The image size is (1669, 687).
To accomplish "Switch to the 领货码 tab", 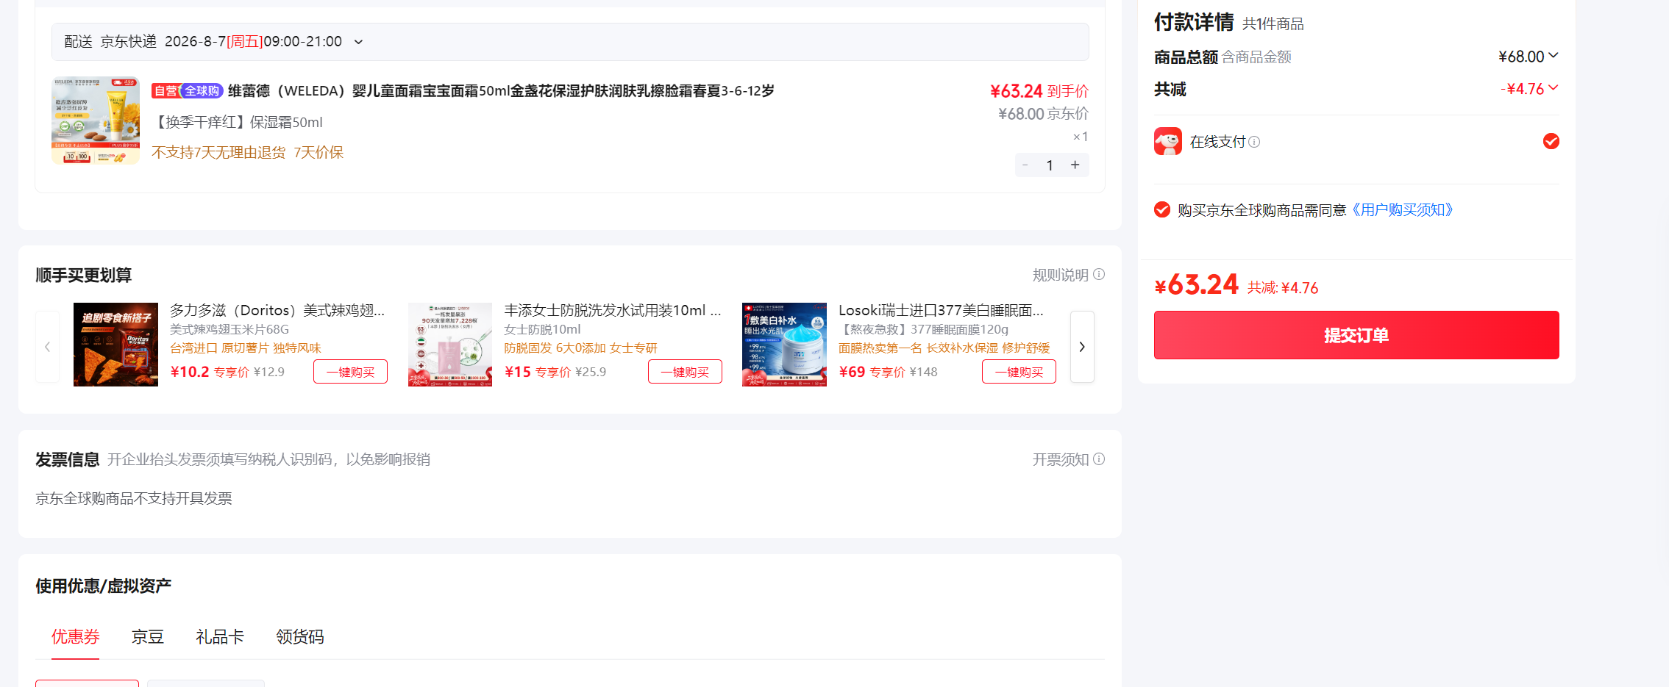I will [x=300, y=637].
